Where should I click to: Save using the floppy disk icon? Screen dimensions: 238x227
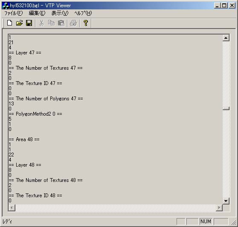(29, 23)
